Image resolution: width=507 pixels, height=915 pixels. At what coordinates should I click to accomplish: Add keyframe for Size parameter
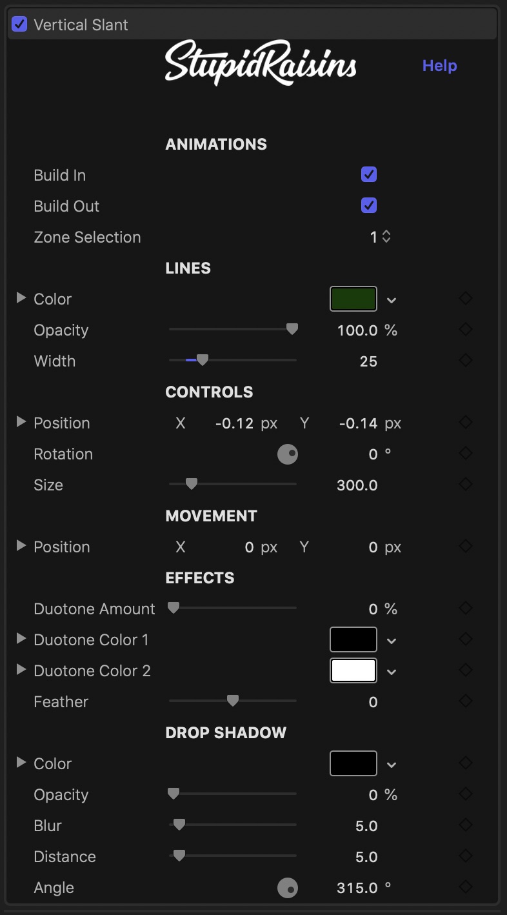click(466, 485)
